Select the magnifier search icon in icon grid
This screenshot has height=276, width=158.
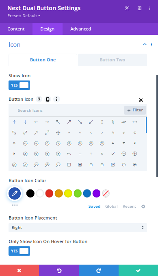point(58,165)
